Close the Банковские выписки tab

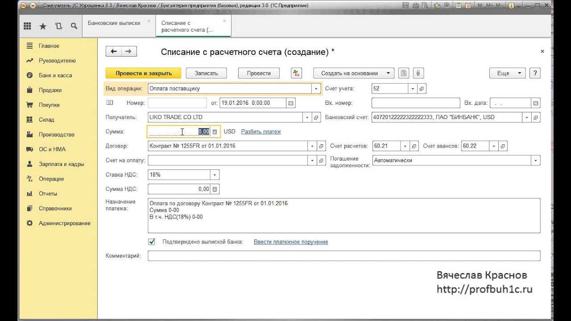[149, 21]
